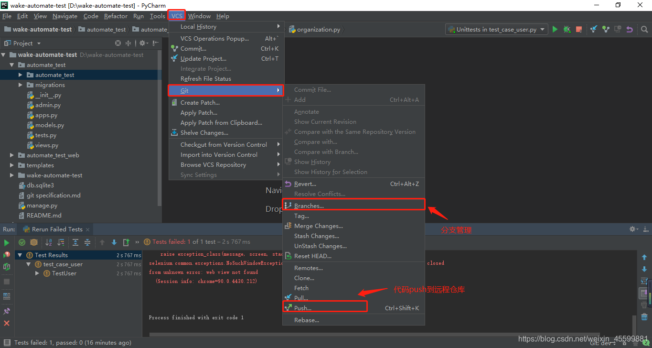This screenshot has width=652, height=348.
Task: Click the Collapse All icon in the Project panel
Action: (x=128, y=43)
